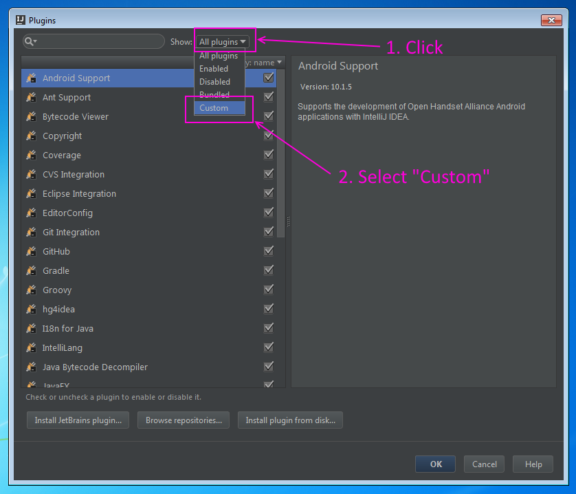Open the Show plugins filter dropdown
The image size is (576, 494).
tap(224, 41)
